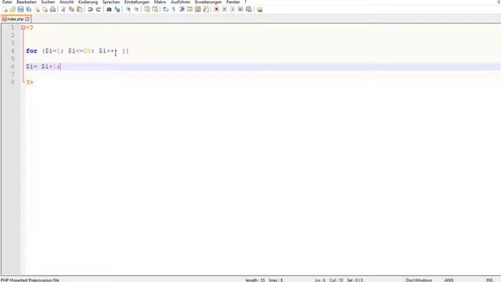
Task: Click the 'PHP Hypertext Preprocessor file' status text
Action: pyautogui.click(x=30, y=280)
